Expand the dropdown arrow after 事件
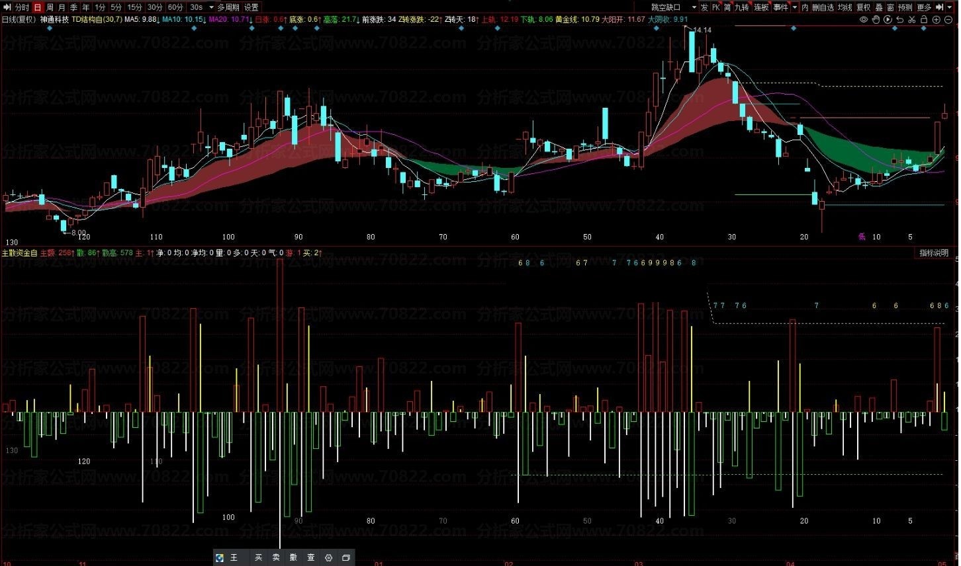 [795, 7]
